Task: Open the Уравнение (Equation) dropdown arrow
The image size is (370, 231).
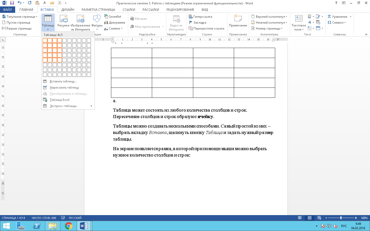Action: coord(350,16)
